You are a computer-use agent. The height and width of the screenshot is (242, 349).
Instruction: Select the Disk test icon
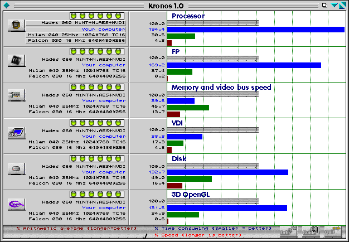16,169
